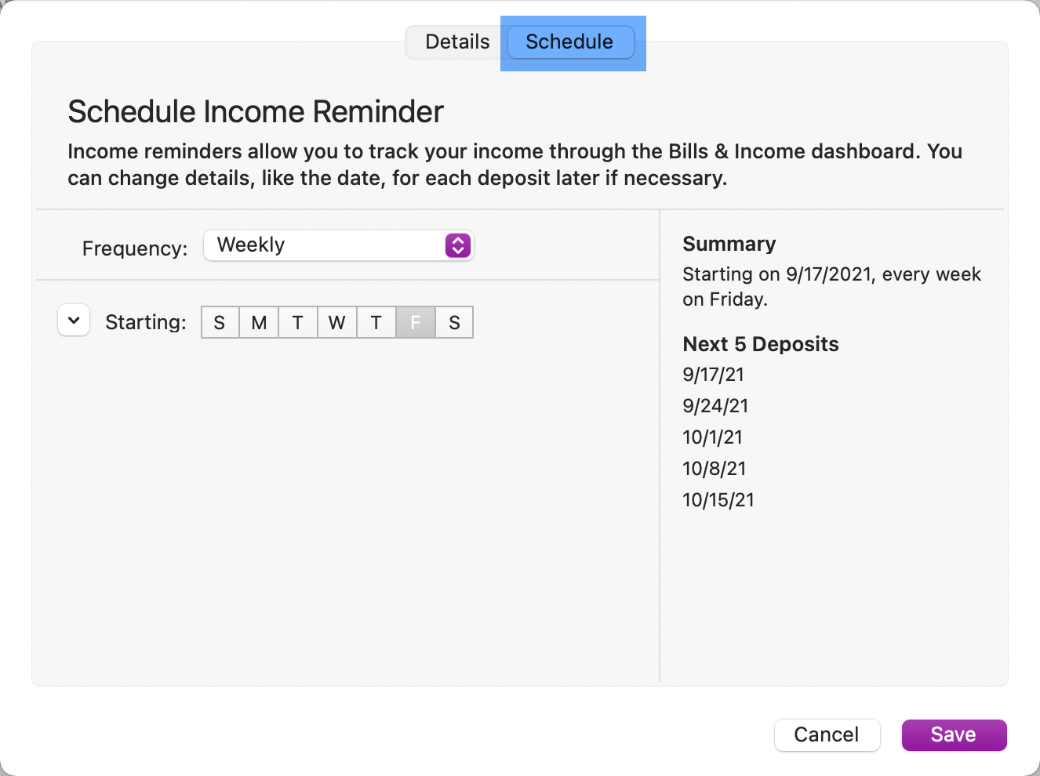This screenshot has height=776, width=1040.
Task: Deselect the highlighted Friday day button
Action: 416,323
